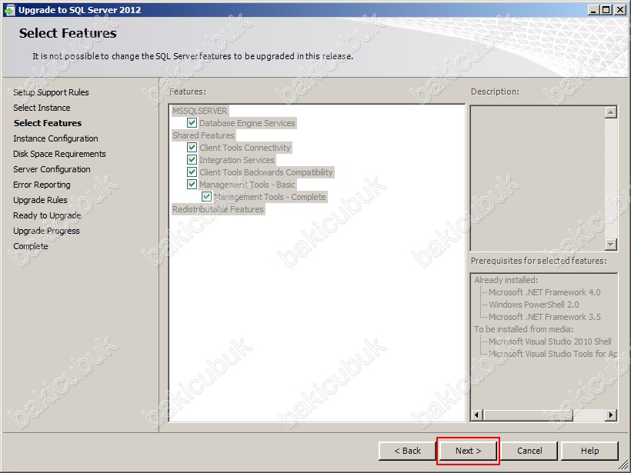This screenshot has height=473, width=631.
Task: Open the Complete step
Action: [x=31, y=246]
